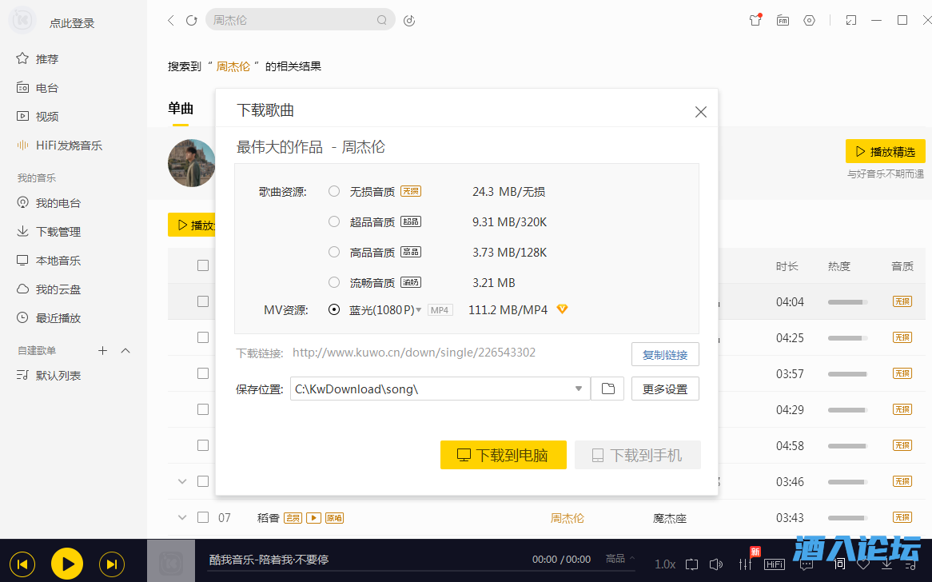Open the equalizer icon in player bar
The height and width of the screenshot is (582, 932).
(746, 564)
